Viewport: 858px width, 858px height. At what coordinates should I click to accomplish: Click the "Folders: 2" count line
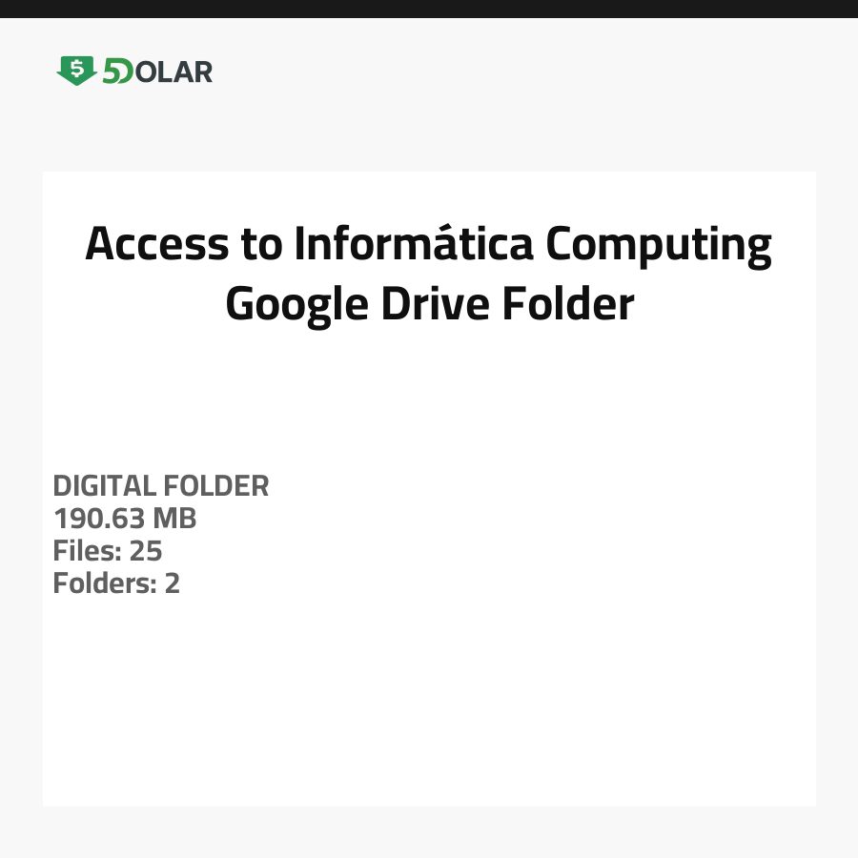pos(116,583)
